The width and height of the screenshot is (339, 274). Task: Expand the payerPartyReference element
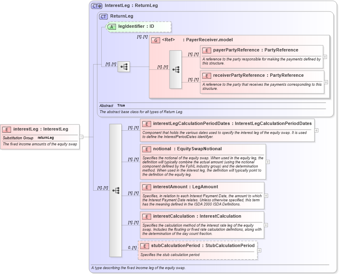click(x=325, y=57)
